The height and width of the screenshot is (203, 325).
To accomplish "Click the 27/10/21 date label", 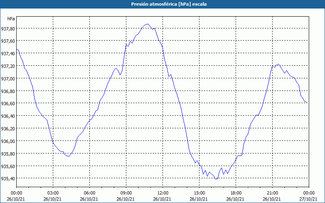I will click(308, 199).
